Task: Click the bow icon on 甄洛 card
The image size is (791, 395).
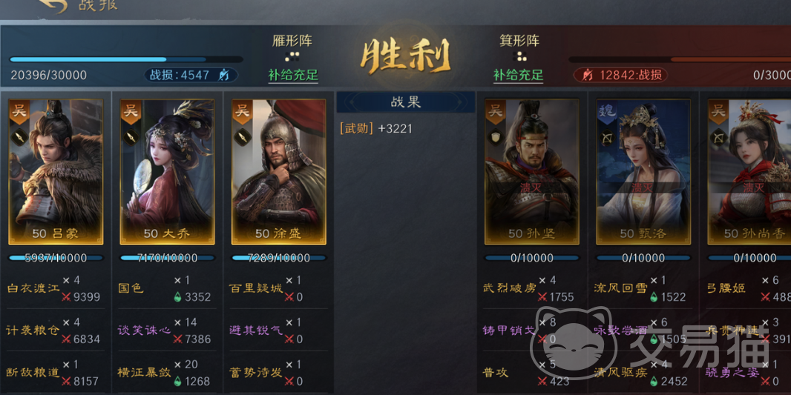Action: click(607, 136)
